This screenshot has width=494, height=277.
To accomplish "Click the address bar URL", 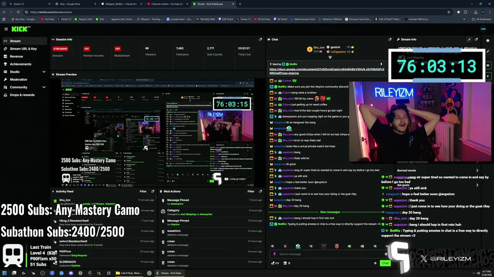I will point(51,12).
